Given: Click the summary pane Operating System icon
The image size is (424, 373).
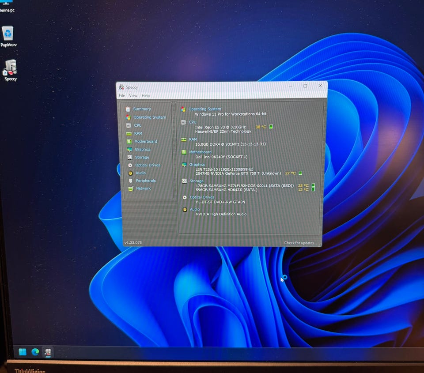Looking at the screenshot, I should (x=183, y=109).
